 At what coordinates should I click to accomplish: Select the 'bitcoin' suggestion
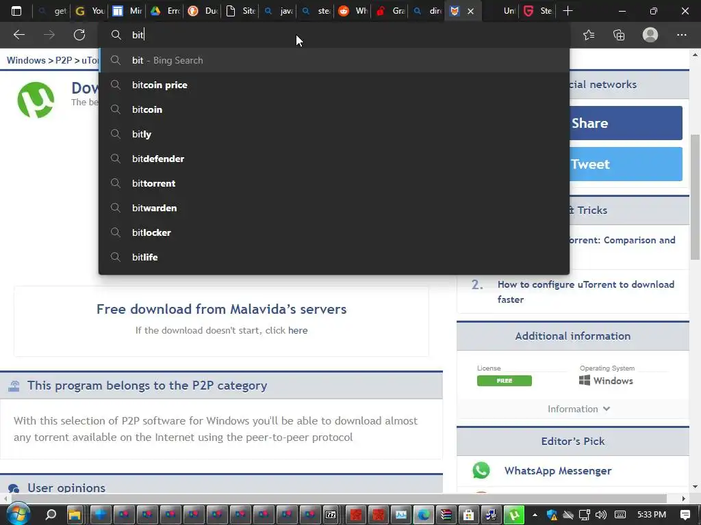pyautogui.click(x=334, y=109)
